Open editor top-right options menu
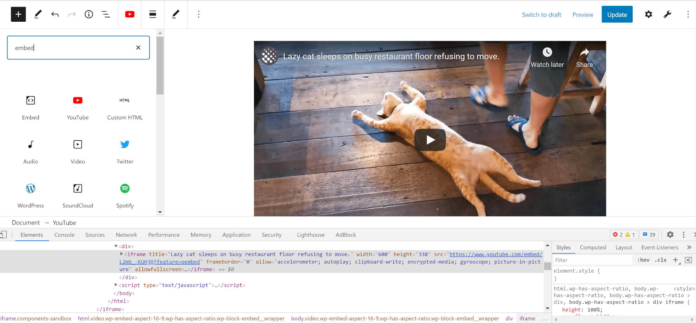 [688, 14]
